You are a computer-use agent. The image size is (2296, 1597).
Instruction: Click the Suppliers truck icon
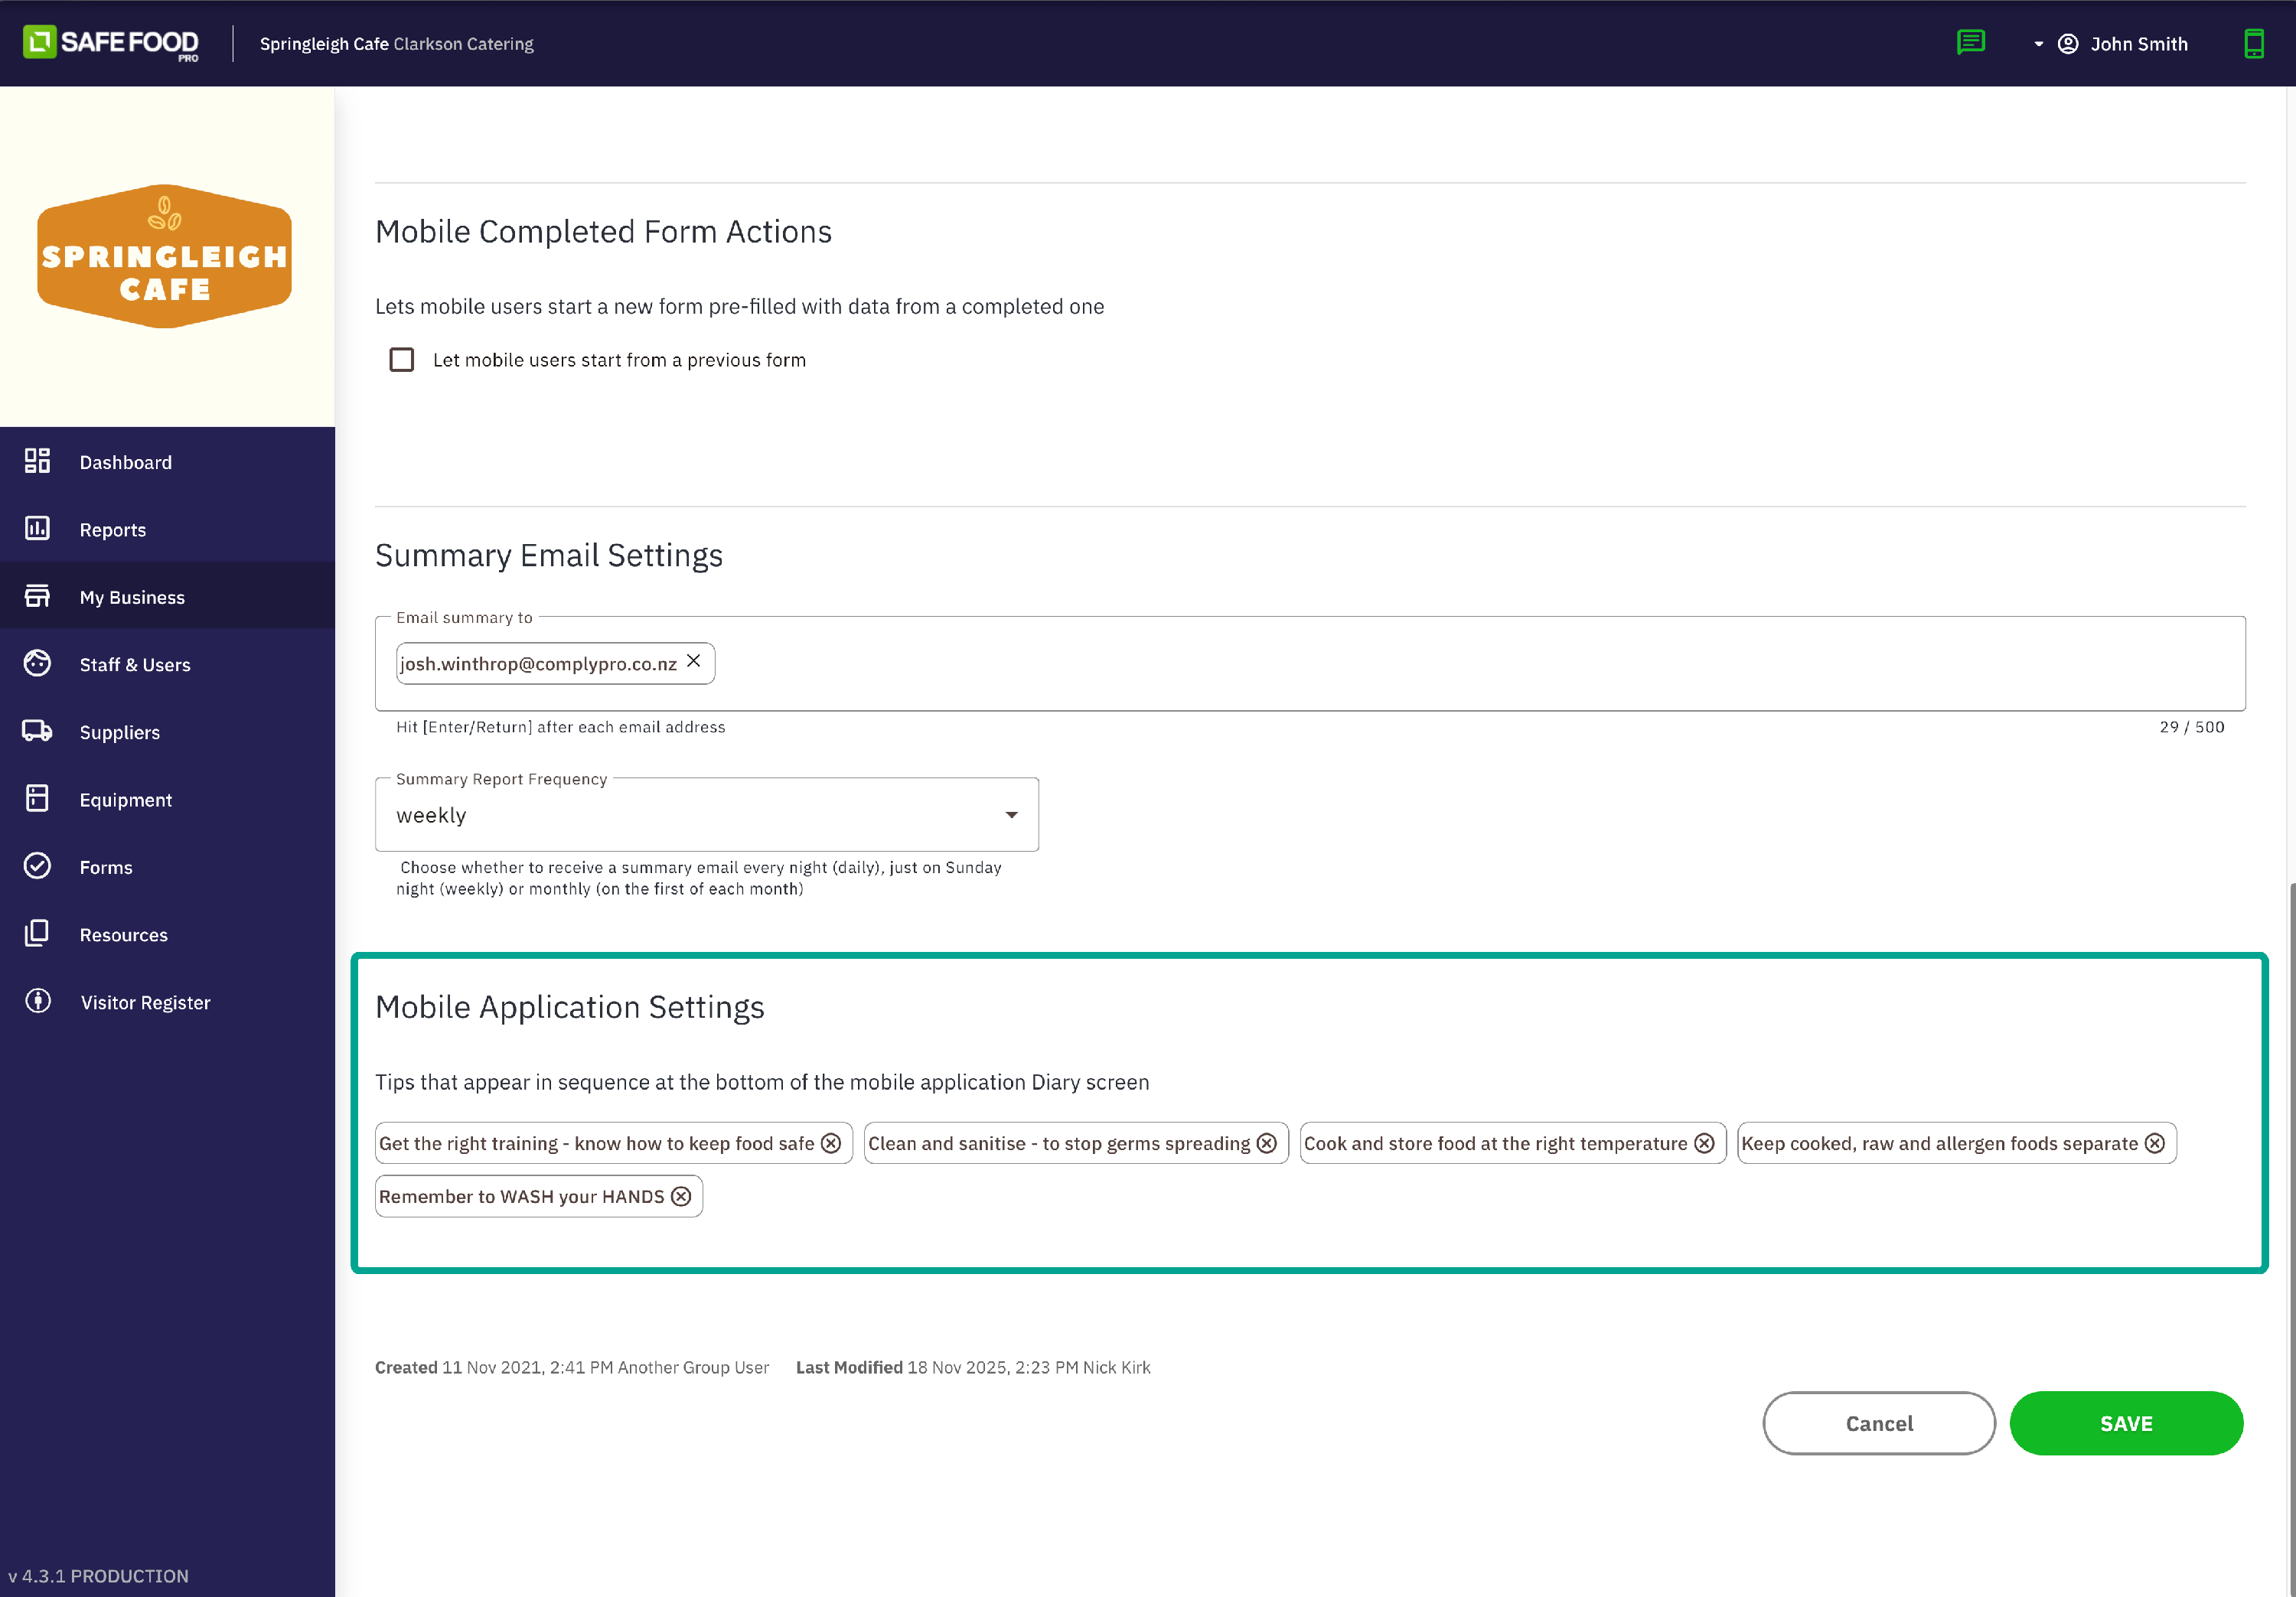[37, 731]
